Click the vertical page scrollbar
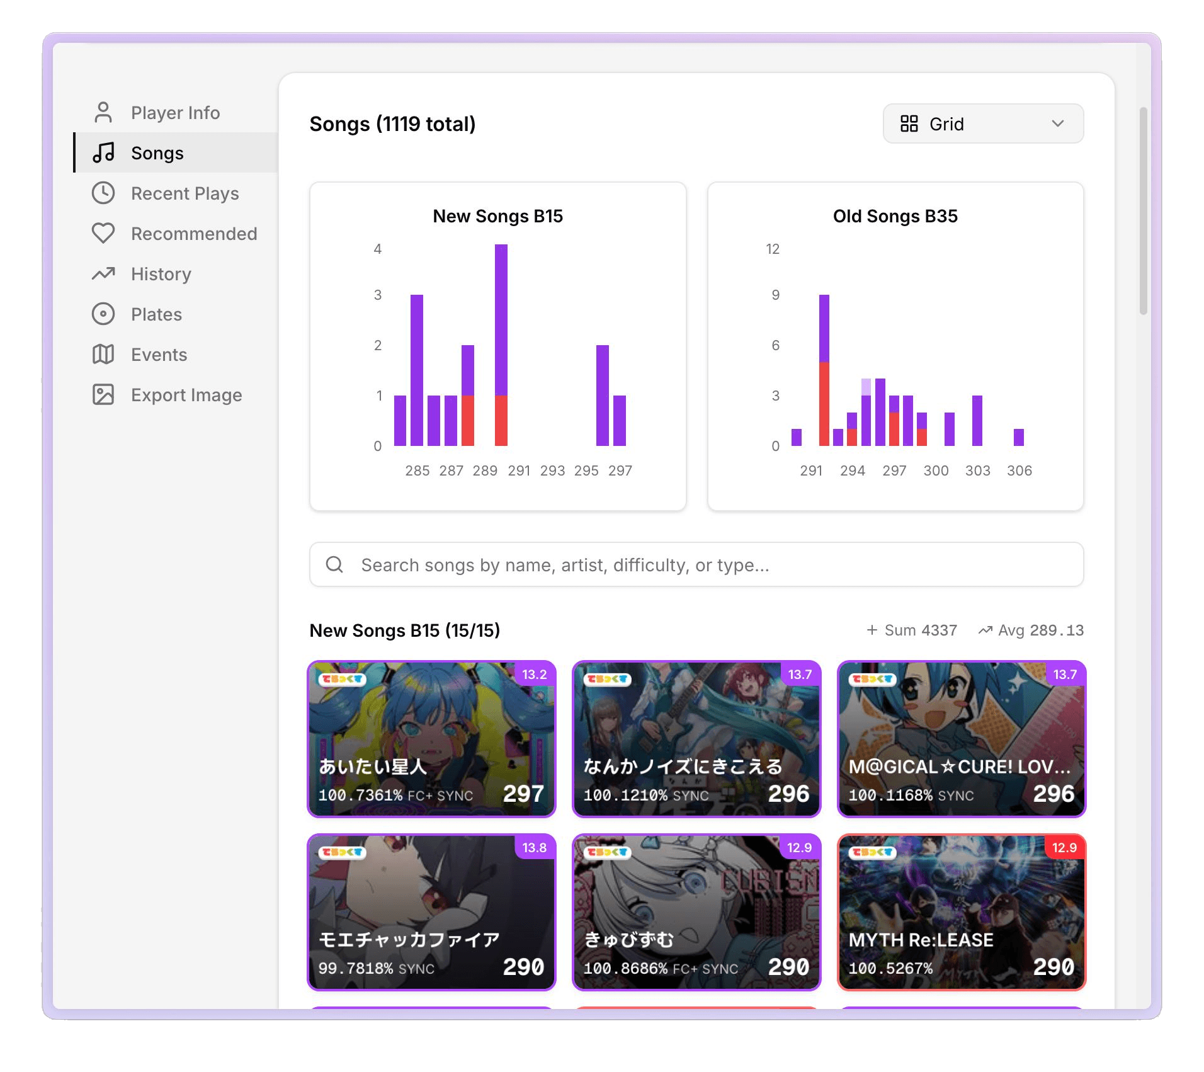1204x1072 pixels. [1144, 211]
